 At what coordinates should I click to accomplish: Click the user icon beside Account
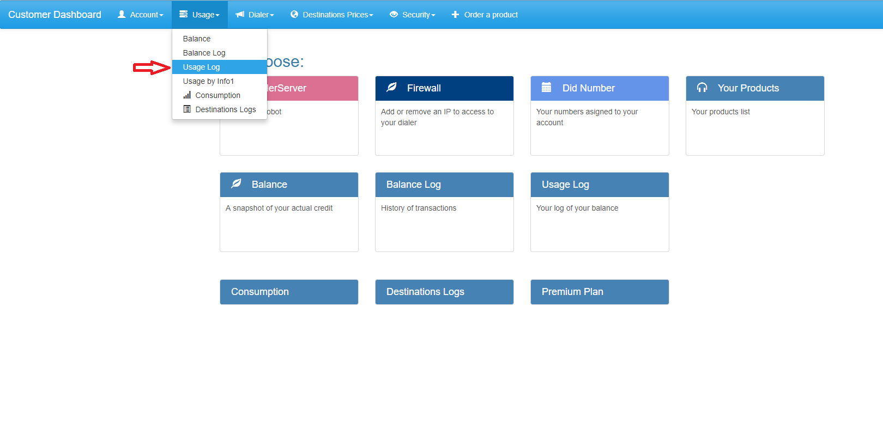[122, 14]
